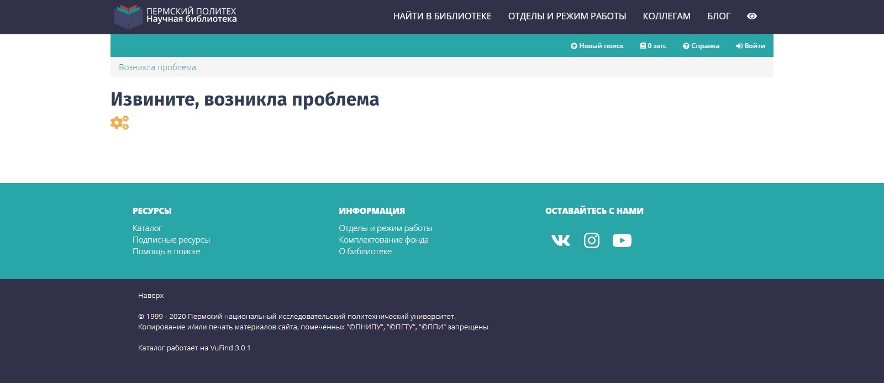Open Справка help

pos(701,46)
